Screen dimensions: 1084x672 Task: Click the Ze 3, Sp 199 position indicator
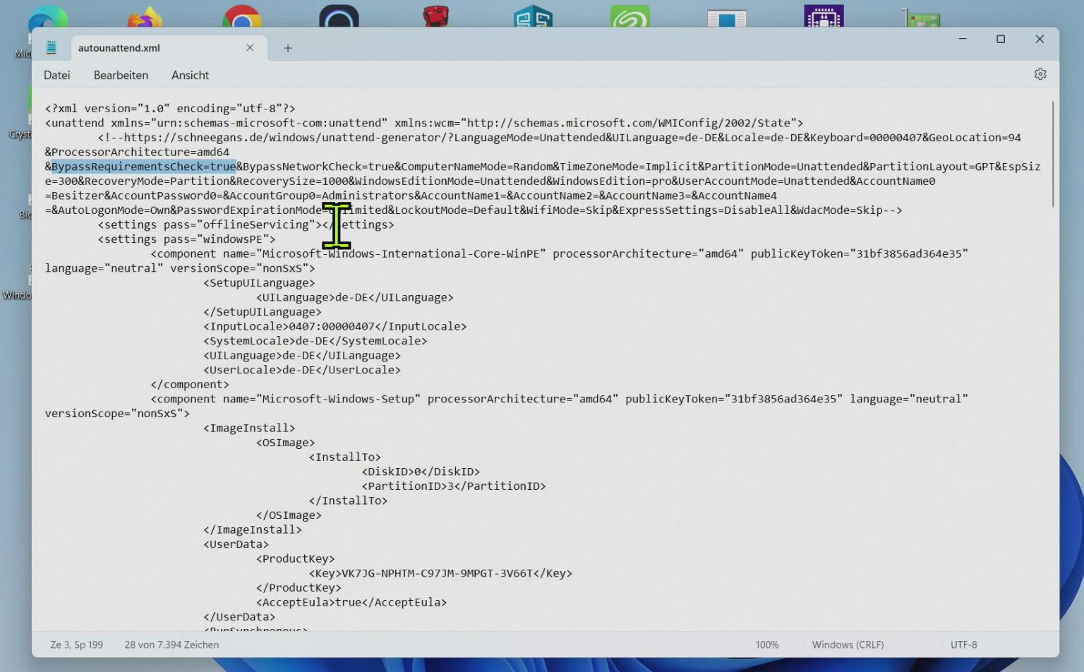(76, 644)
